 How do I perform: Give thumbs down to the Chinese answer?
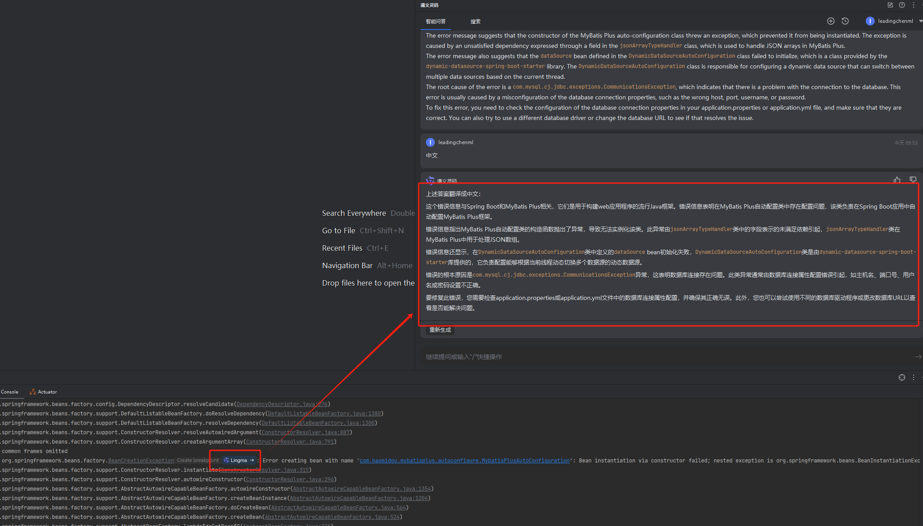(913, 180)
